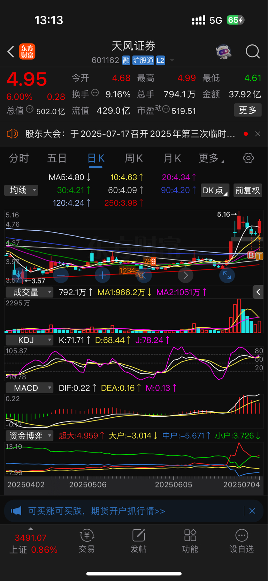Zoom out chart with minus icon

click(x=61, y=275)
